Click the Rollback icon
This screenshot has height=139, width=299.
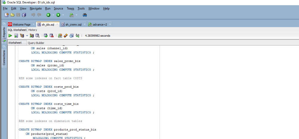coord(52,35)
